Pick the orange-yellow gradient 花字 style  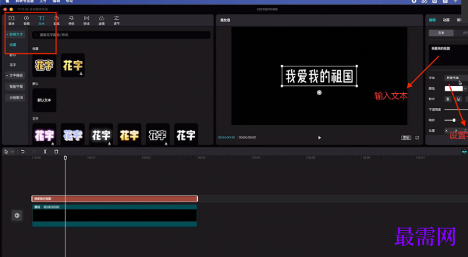pos(129,135)
